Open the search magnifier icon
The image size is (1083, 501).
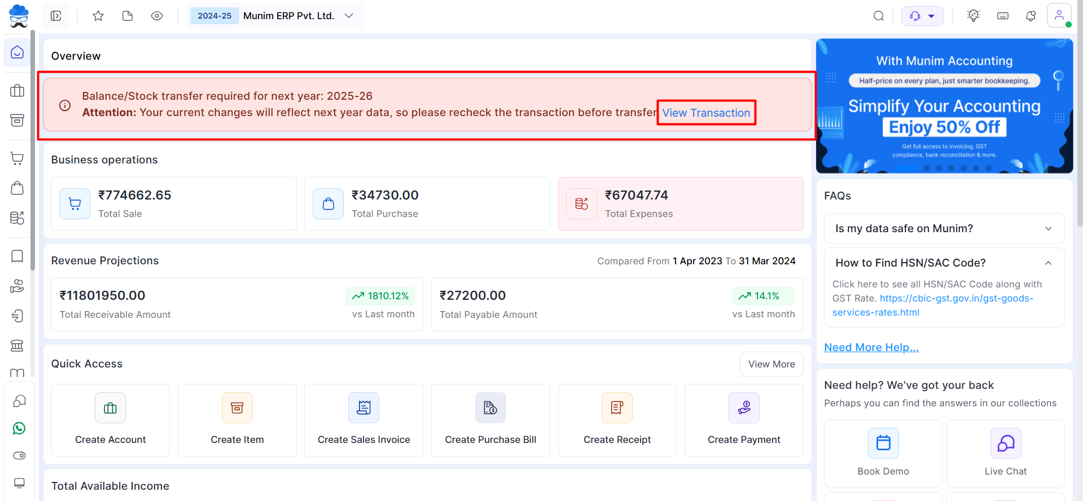pyautogui.click(x=879, y=16)
